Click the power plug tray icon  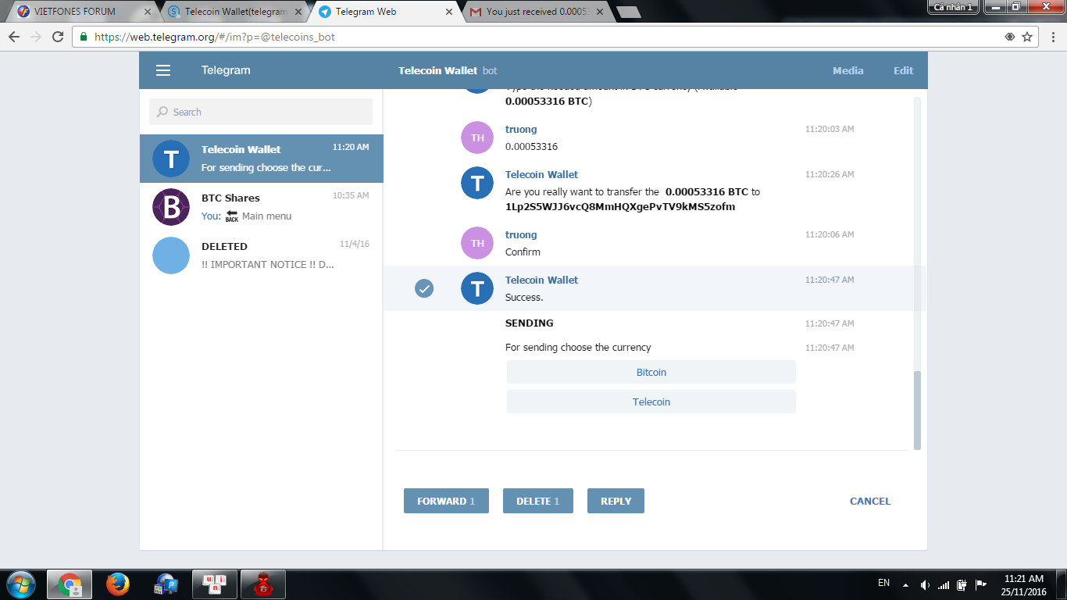[962, 584]
